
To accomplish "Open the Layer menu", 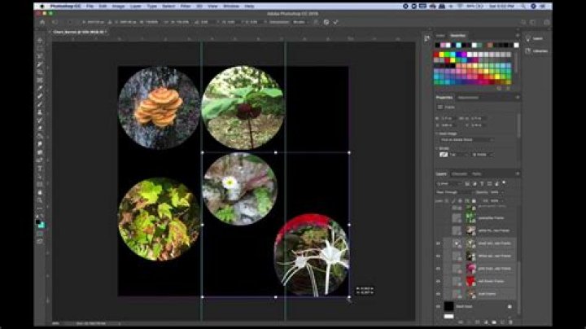I will point(136,6).
